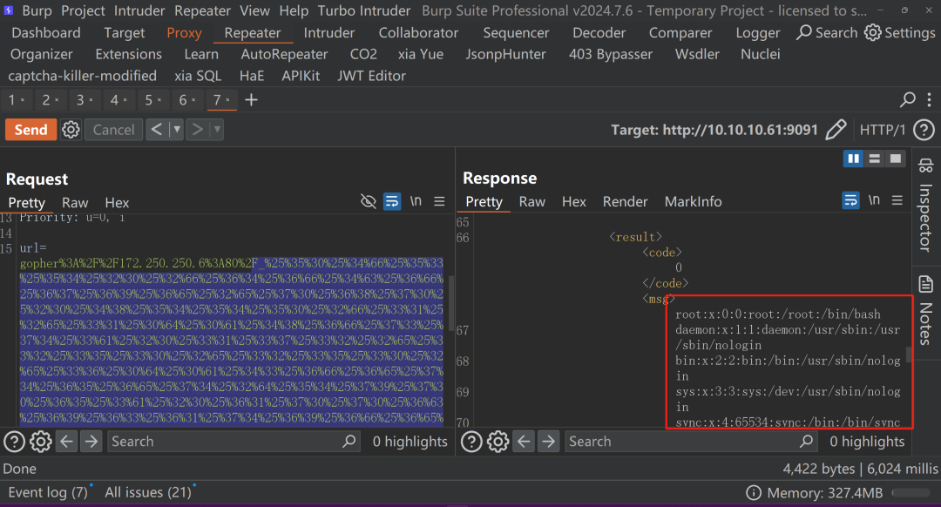Screen dimensions: 941x507
Task: Open Repeater tab options kebab menu
Action: [x=929, y=99]
